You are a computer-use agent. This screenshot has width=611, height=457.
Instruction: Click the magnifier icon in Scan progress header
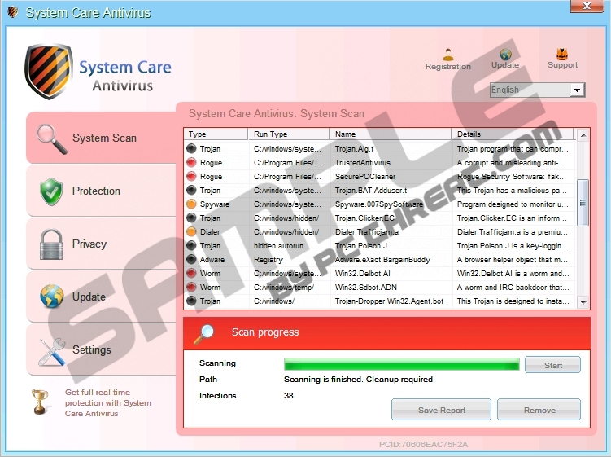tap(203, 334)
